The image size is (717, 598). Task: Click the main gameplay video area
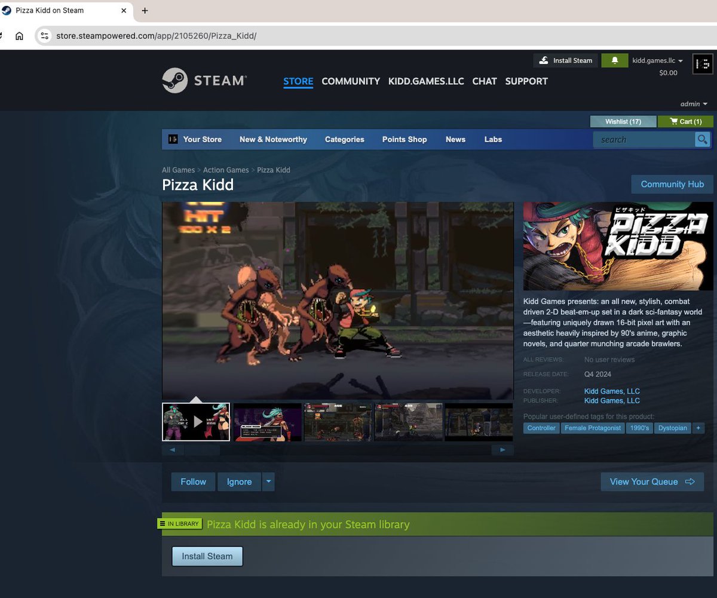[338, 300]
